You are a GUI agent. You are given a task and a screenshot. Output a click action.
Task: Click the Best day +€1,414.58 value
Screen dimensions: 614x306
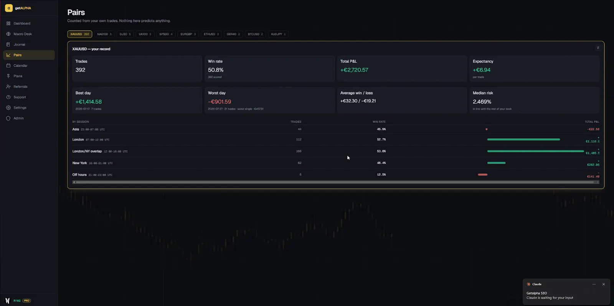89,102
